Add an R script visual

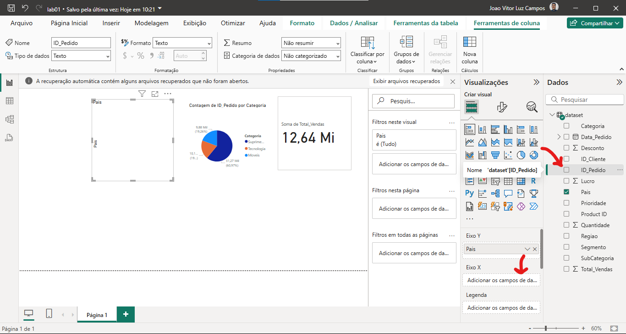click(x=533, y=181)
